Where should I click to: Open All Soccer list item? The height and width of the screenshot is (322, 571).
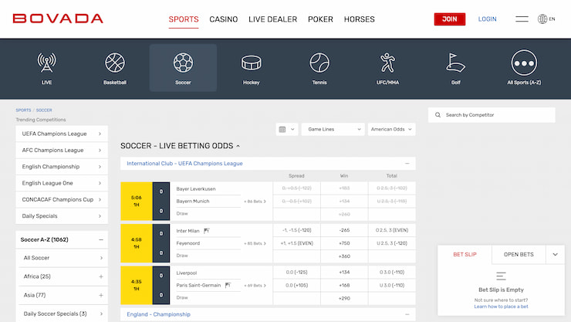(x=62, y=258)
